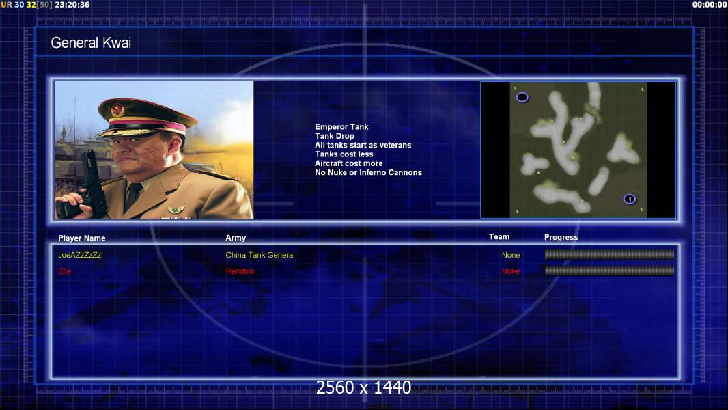Click the 'Aircraft cost more' line
Screen dimensions: 728x410
[x=349, y=163]
